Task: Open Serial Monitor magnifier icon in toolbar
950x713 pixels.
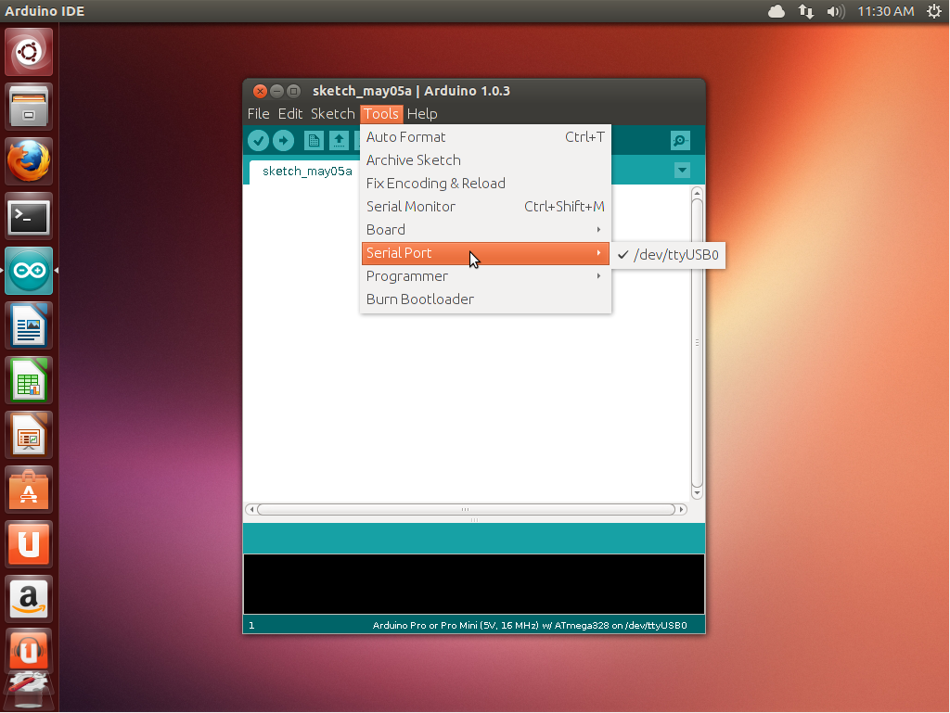Action: (x=681, y=140)
